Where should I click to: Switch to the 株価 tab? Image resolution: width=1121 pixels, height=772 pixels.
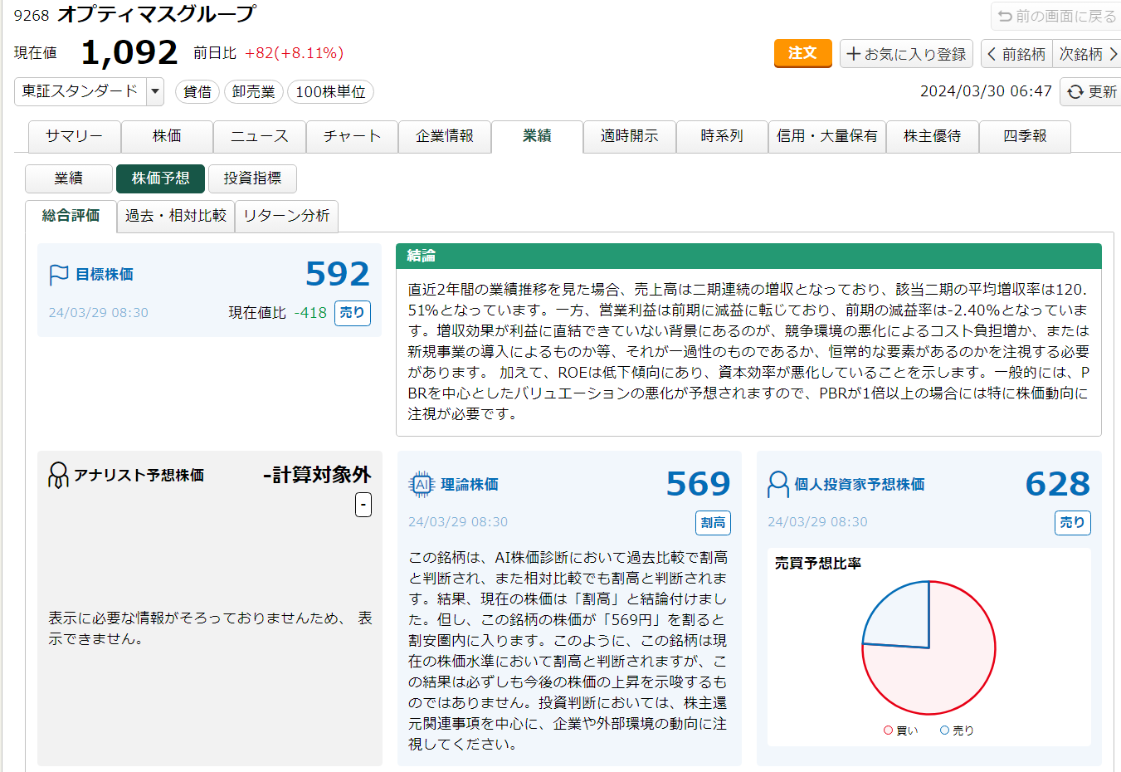point(167,137)
